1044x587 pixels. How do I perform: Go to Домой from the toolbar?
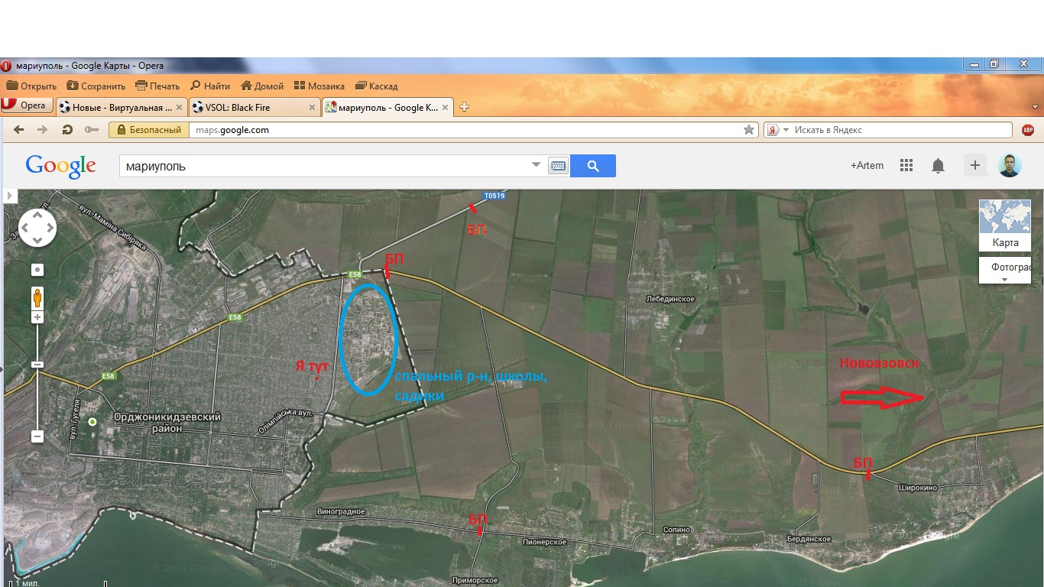[262, 86]
